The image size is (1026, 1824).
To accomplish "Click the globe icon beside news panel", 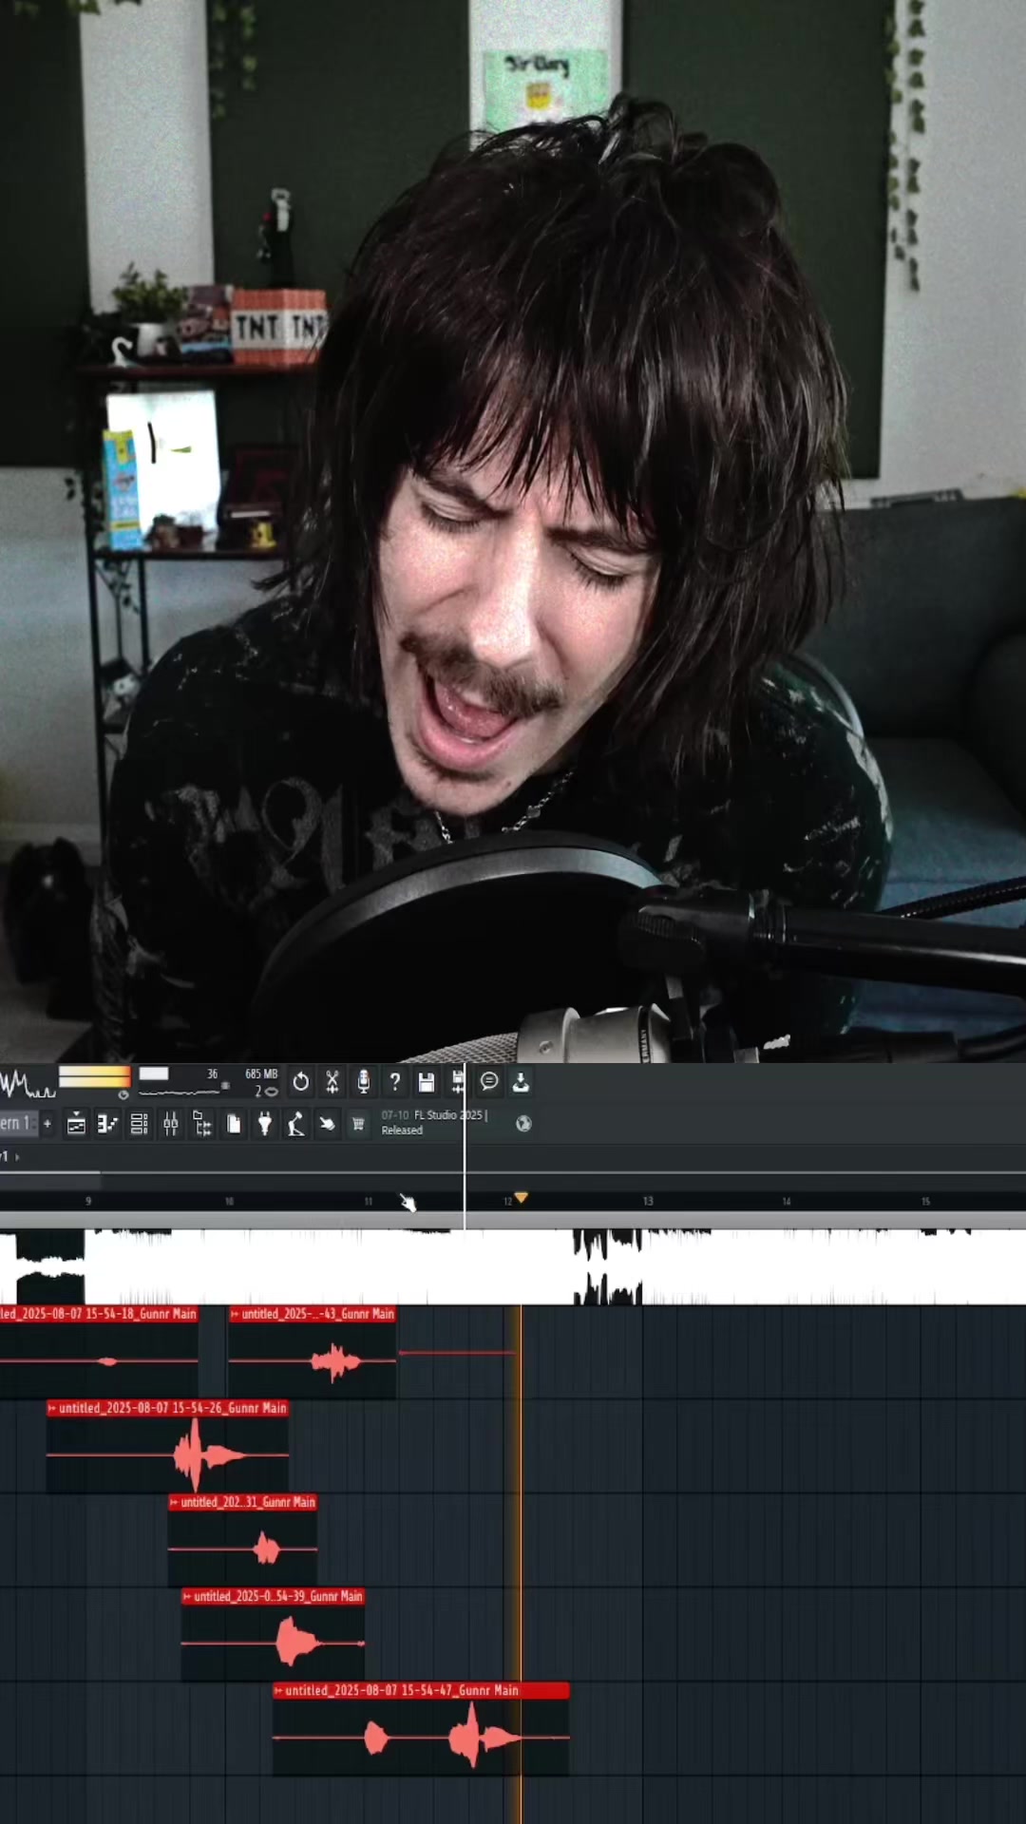I will pyautogui.click(x=523, y=1124).
